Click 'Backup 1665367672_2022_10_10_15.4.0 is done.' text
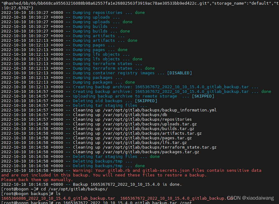 (127, 184)
